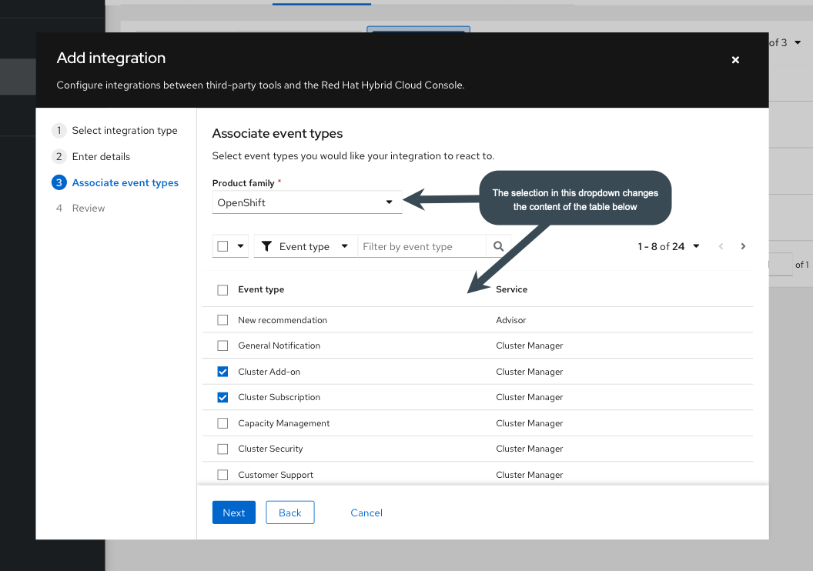
Task: Tick the select-all checkbox in table header
Action: pyautogui.click(x=222, y=290)
